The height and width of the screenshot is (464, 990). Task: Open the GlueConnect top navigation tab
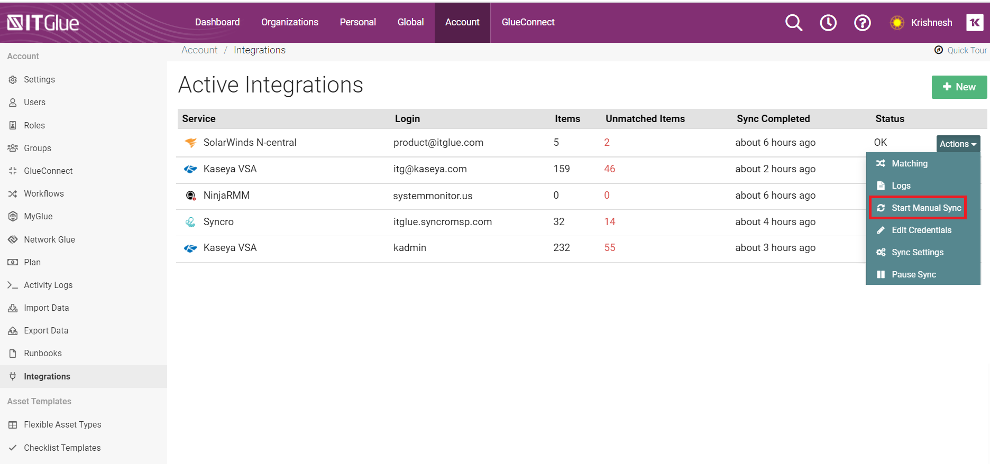tap(528, 22)
